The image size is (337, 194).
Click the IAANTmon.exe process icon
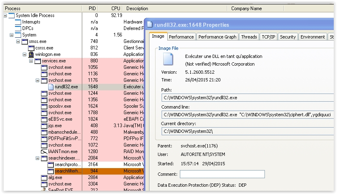click(44, 152)
